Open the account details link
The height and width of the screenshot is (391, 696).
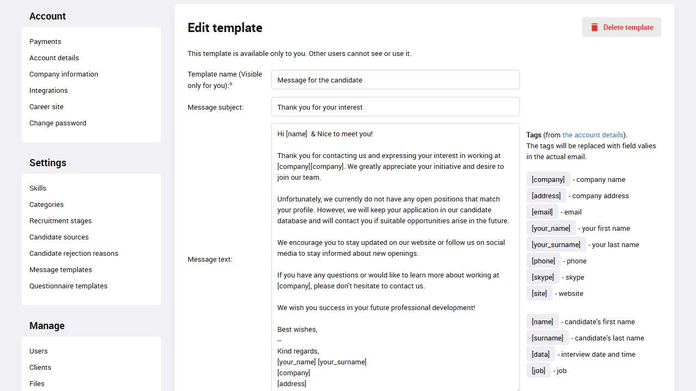(593, 135)
